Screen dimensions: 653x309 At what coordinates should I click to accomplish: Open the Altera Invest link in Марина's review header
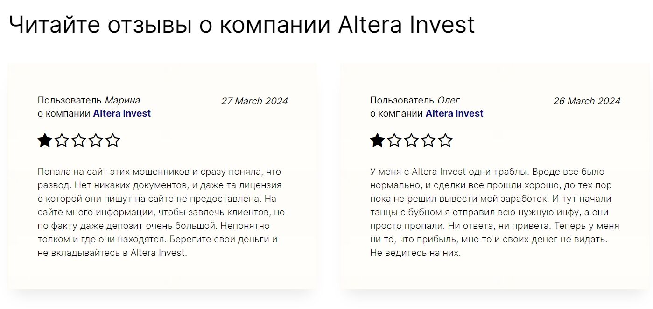pyautogui.click(x=122, y=113)
